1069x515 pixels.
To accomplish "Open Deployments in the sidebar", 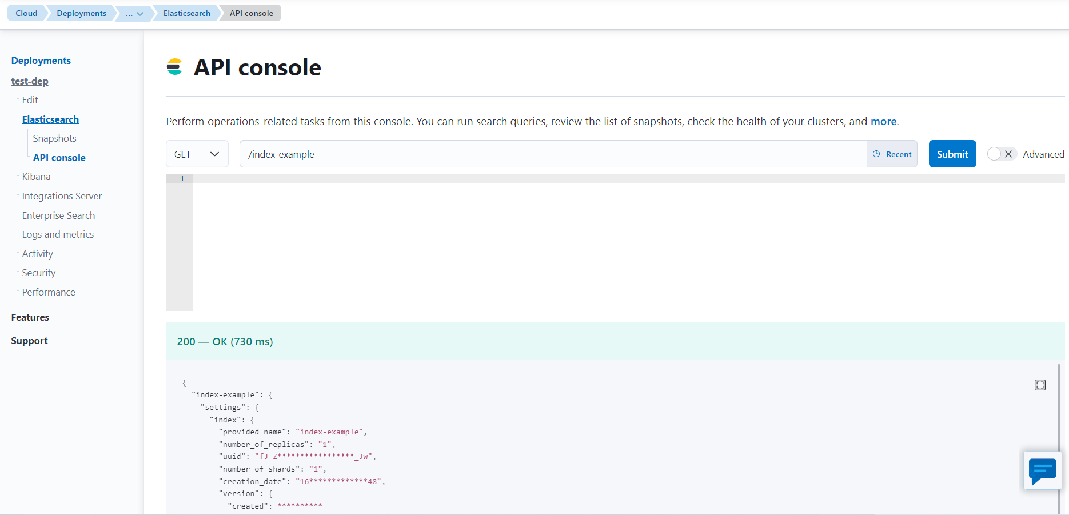I will [41, 61].
